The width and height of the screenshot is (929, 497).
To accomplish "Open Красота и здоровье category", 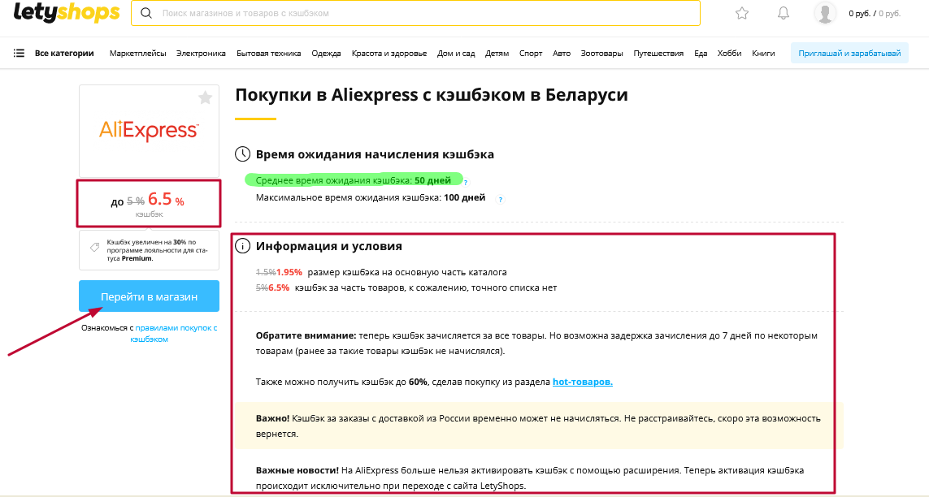I will point(389,54).
